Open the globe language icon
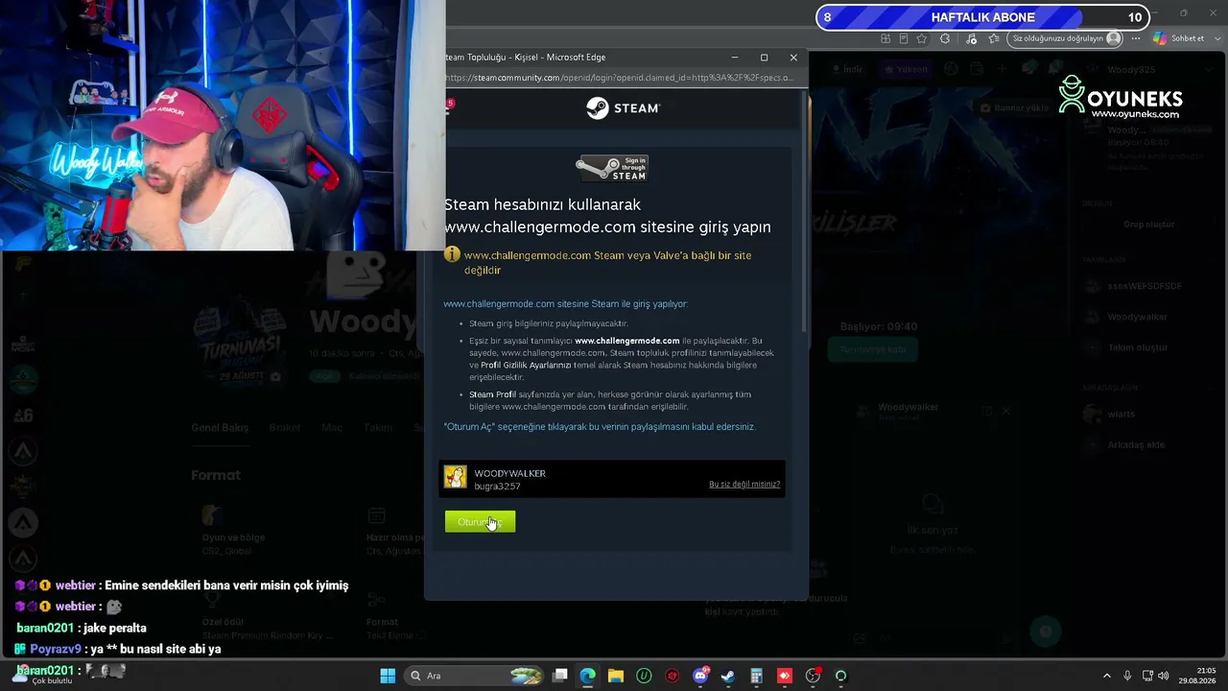This screenshot has height=691, width=1228. point(951,69)
